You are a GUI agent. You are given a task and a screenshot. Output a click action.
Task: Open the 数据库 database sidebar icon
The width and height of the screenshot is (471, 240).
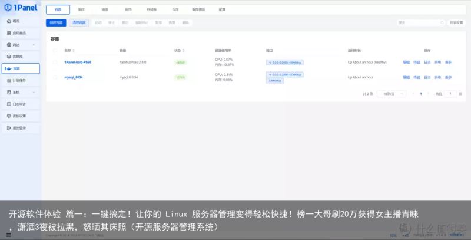(9, 57)
